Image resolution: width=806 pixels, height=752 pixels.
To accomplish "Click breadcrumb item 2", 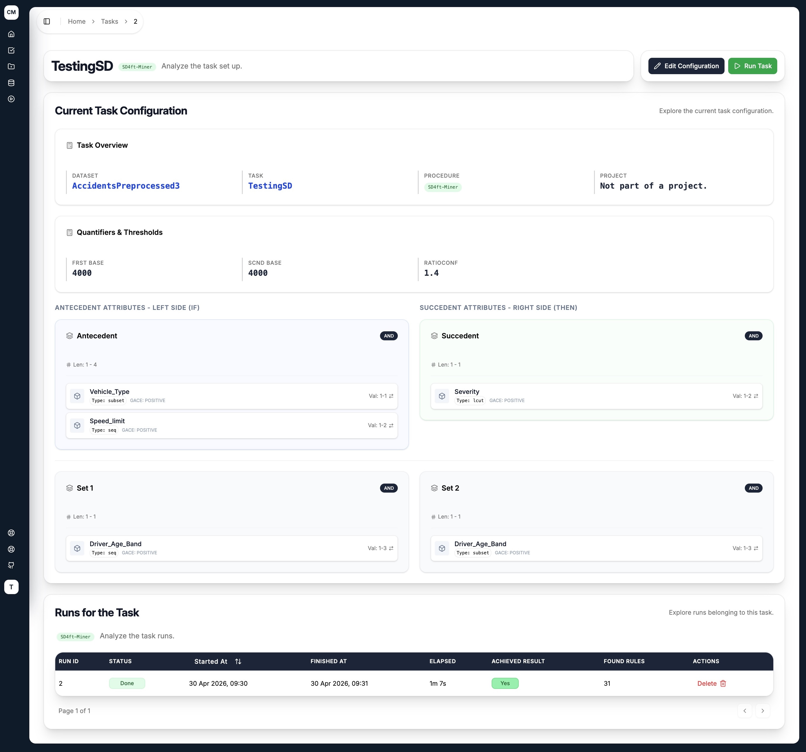I will click(135, 21).
